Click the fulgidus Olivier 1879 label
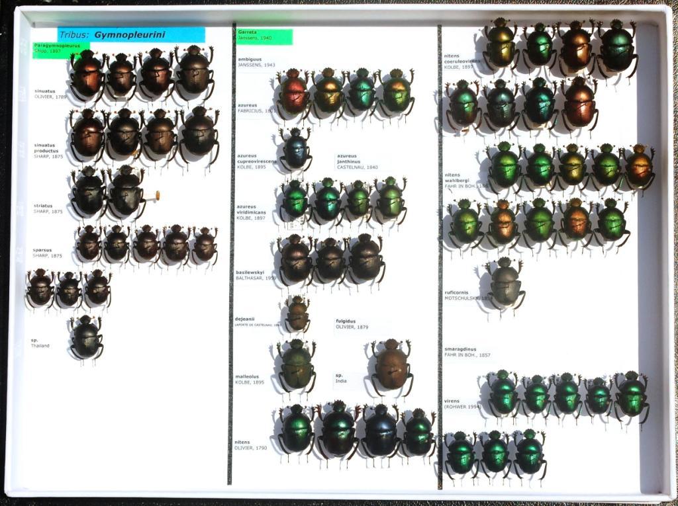 point(352,324)
